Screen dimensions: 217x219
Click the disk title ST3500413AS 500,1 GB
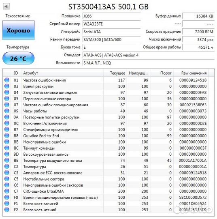[108, 7]
